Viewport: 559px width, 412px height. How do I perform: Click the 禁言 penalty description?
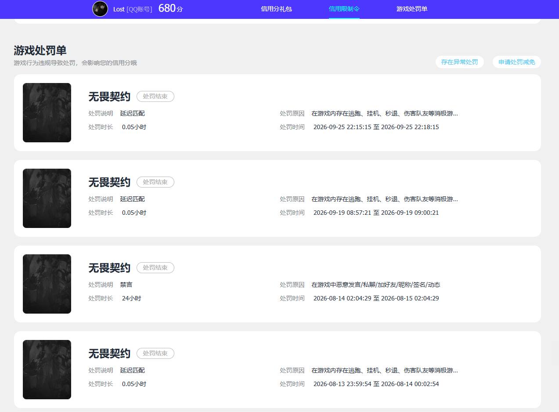point(126,285)
